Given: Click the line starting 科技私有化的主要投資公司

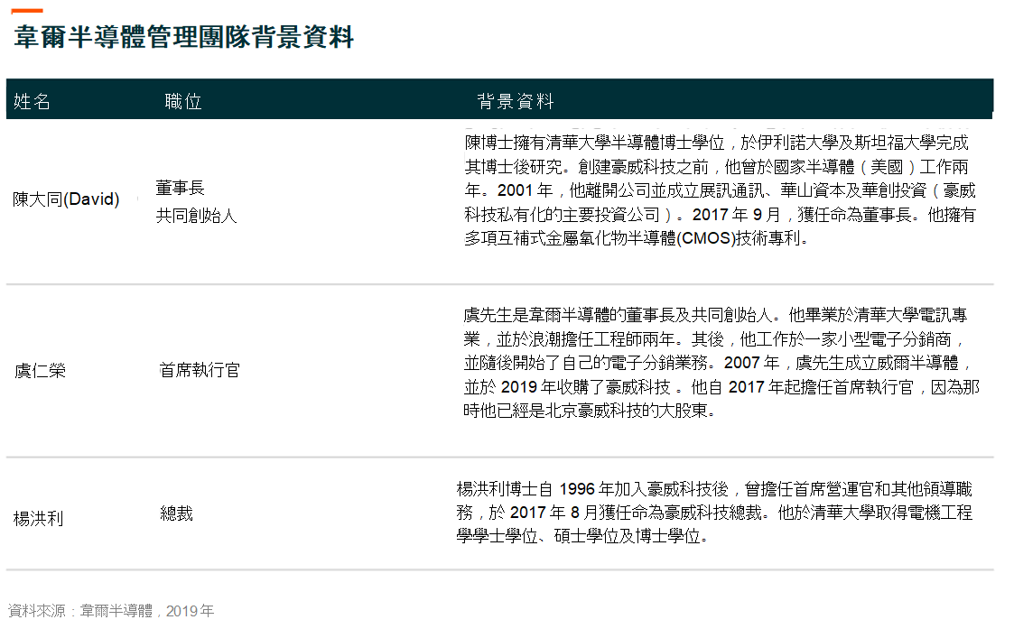Looking at the screenshot, I should (720, 215).
